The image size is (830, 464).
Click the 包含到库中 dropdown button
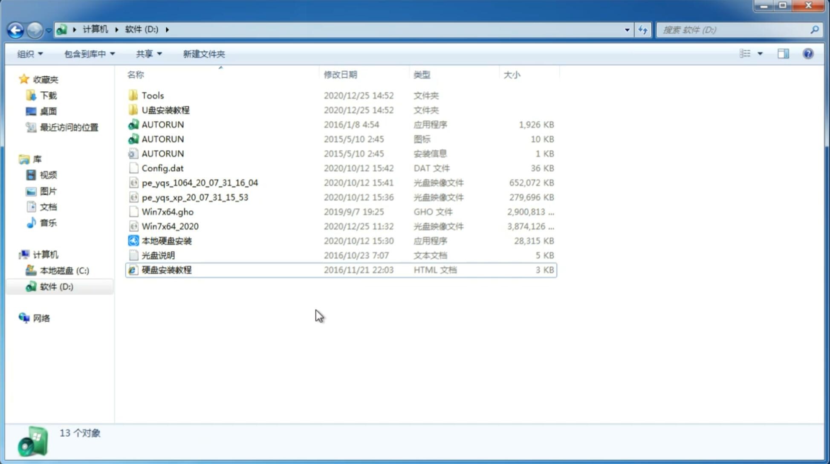pyautogui.click(x=88, y=54)
